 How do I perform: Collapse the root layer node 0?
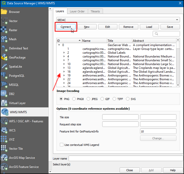(59, 45)
